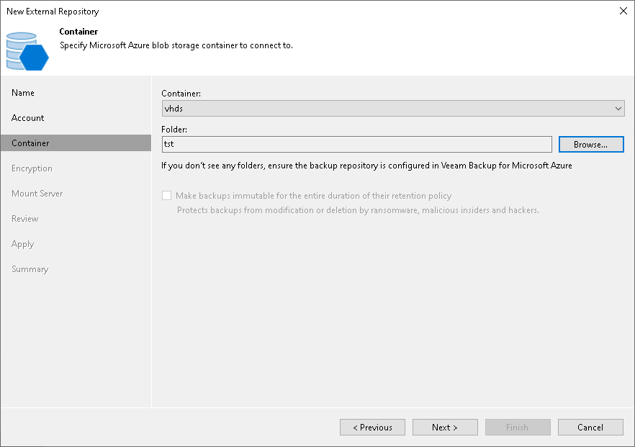Proceed with the Next button

[x=445, y=427]
